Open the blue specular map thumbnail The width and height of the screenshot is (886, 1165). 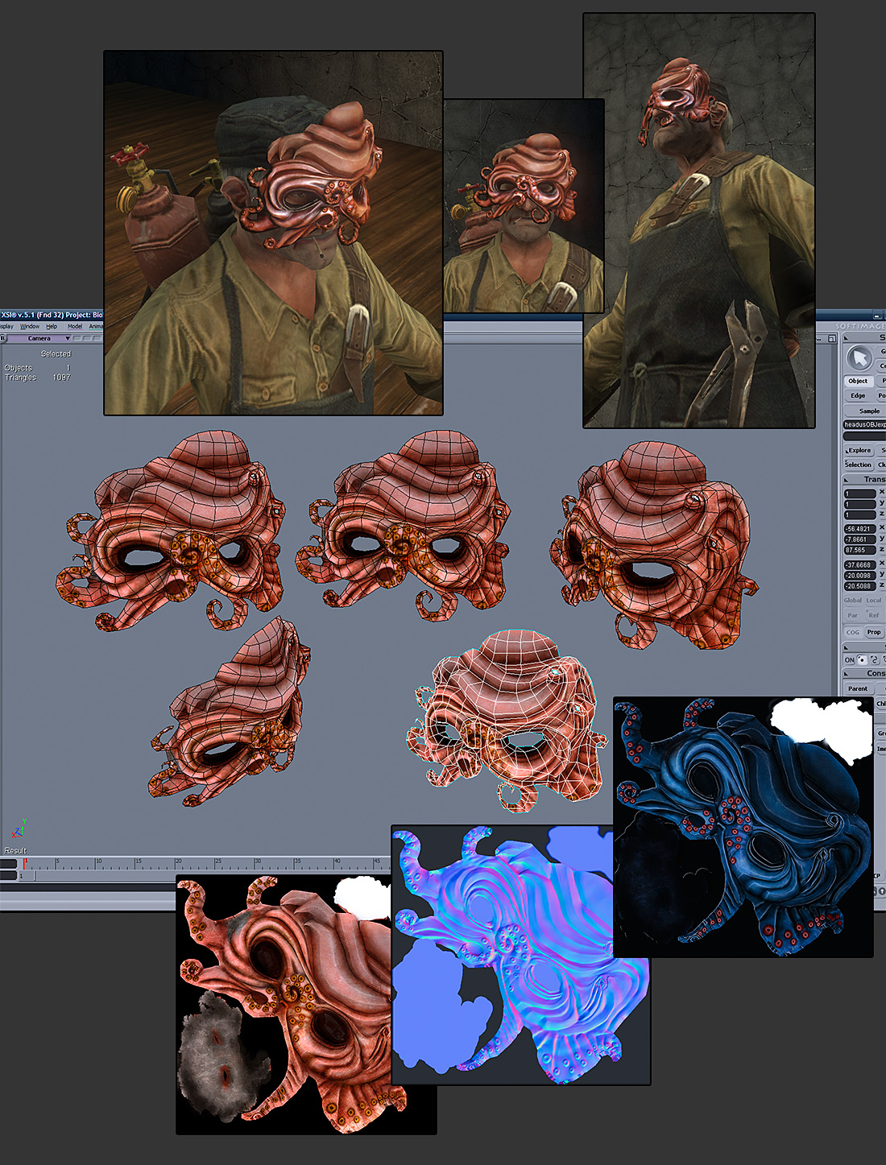click(x=743, y=827)
